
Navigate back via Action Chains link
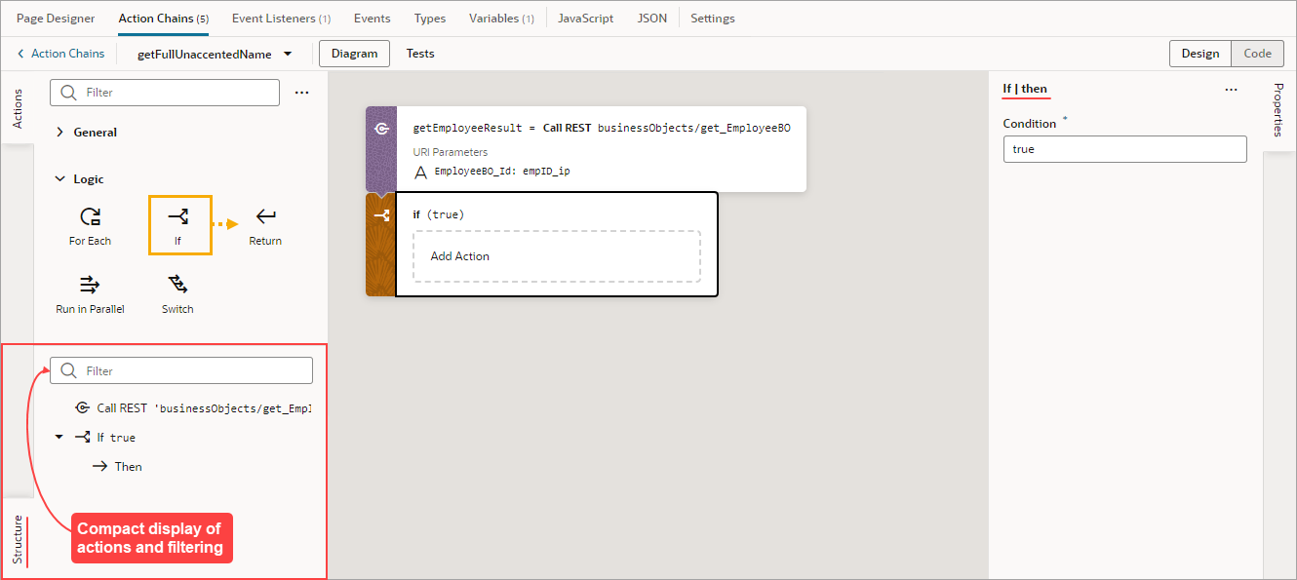[x=59, y=54]
